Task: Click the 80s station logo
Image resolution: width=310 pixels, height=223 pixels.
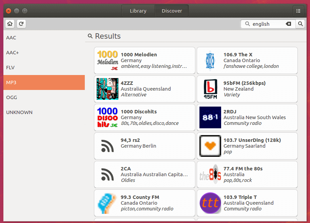Action: (210, 174)
